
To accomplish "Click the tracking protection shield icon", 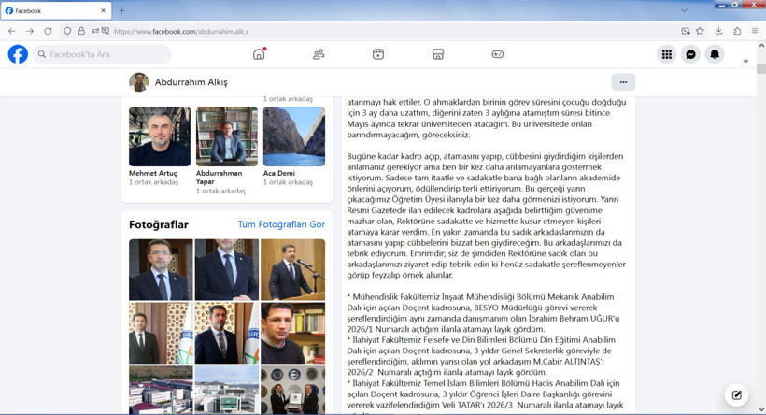I will [67, 31].
